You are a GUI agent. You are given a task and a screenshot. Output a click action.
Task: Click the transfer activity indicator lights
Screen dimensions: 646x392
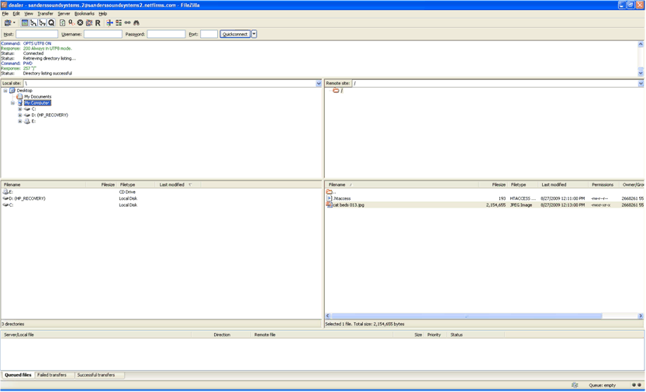pos(637,385)
